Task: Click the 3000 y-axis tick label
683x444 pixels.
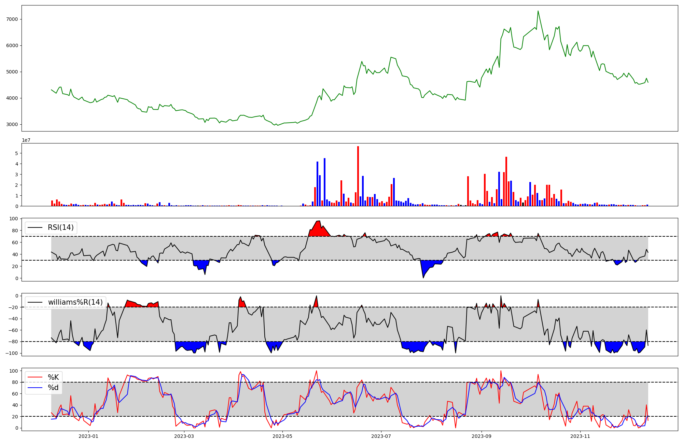Action: [12, 124]
